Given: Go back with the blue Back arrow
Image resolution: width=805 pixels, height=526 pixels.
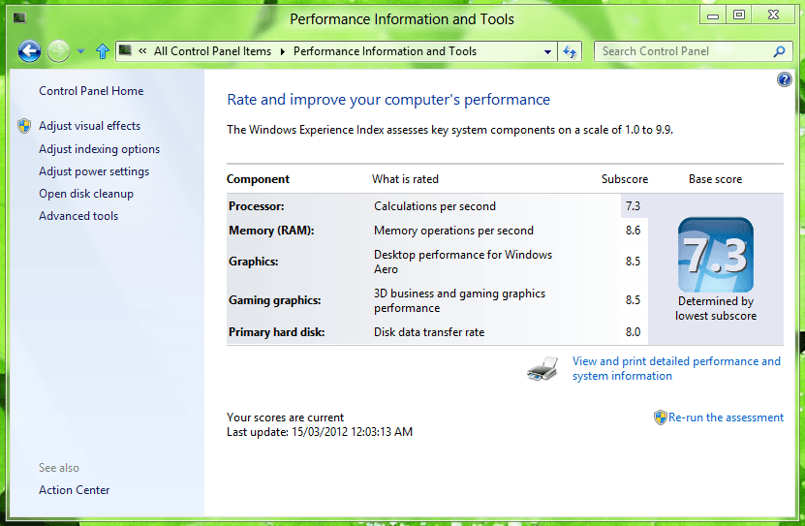Looking at the screenshot, I should [29, 51].
